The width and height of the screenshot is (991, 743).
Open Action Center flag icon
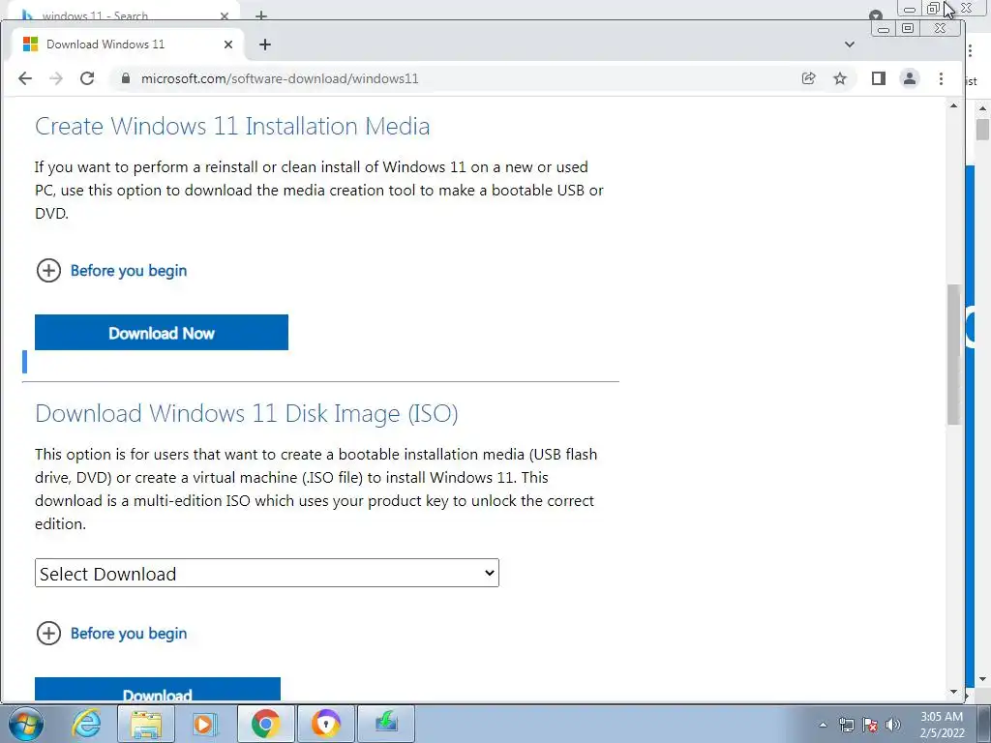870,725
